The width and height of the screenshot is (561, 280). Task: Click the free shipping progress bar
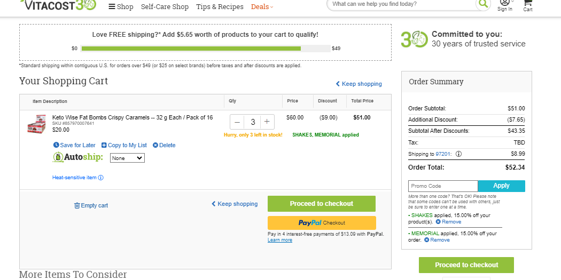(205, 49)
